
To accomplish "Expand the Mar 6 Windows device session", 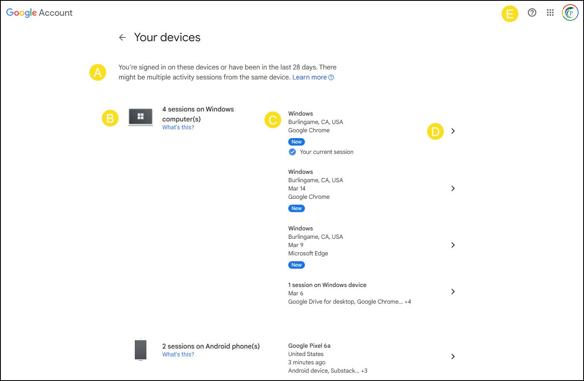I will coord(453,292).
